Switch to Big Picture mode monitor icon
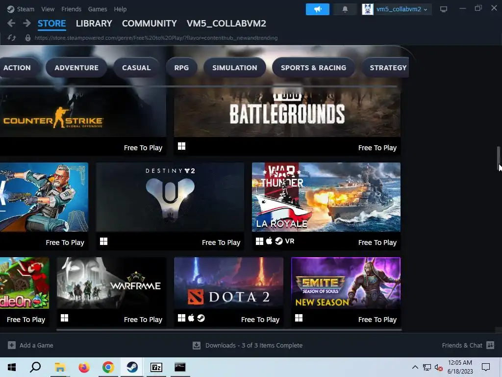The image size is (502, 377). [x=443, y=9]
